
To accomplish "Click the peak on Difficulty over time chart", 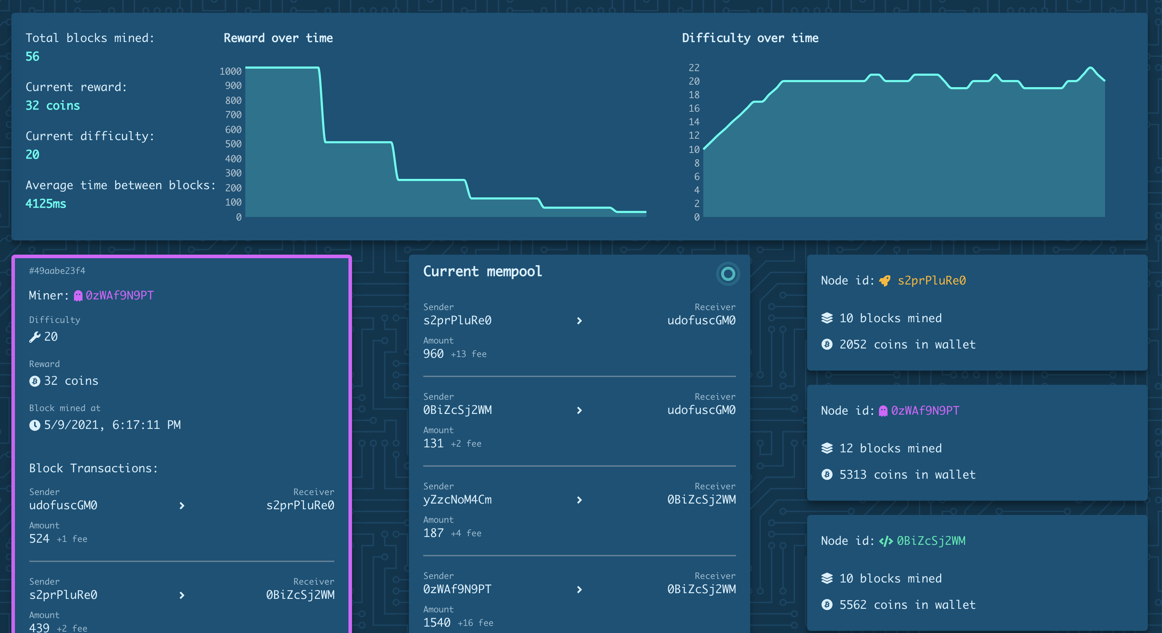I will click(x=1090, y=68).
